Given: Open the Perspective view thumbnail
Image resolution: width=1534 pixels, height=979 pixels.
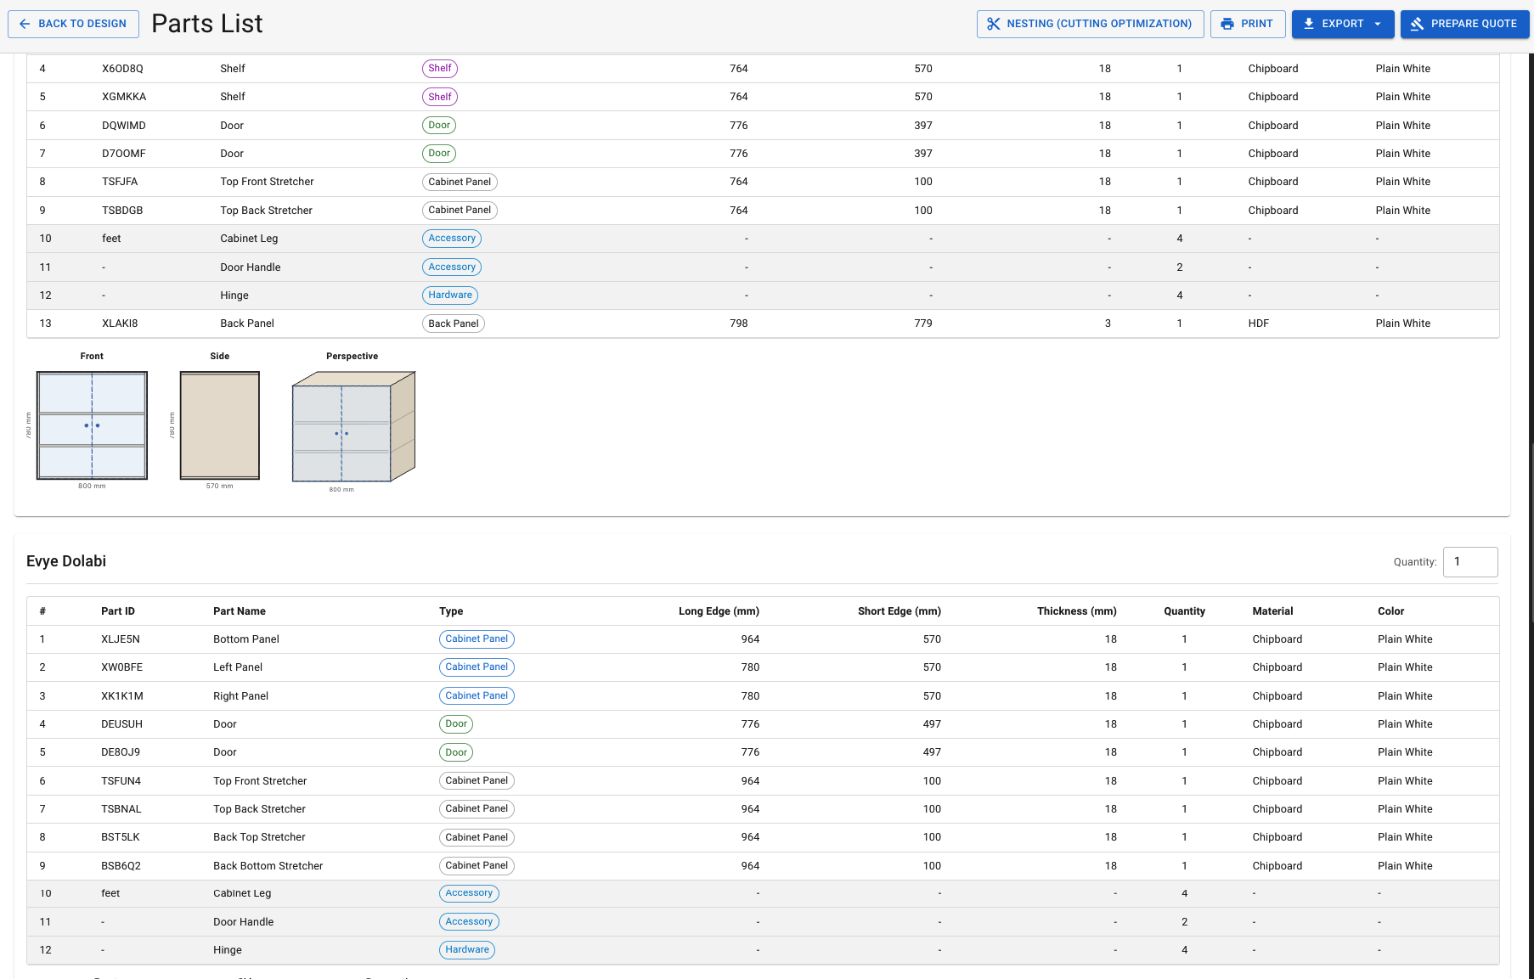Looking at the screenshot, I should click(x=353, y=426).
